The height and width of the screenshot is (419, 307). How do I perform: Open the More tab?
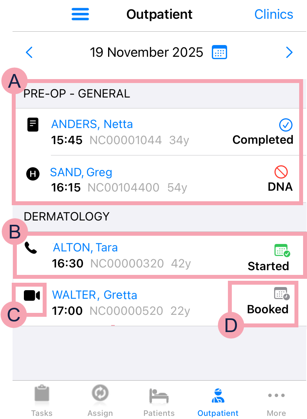click(x=276, y=400)
